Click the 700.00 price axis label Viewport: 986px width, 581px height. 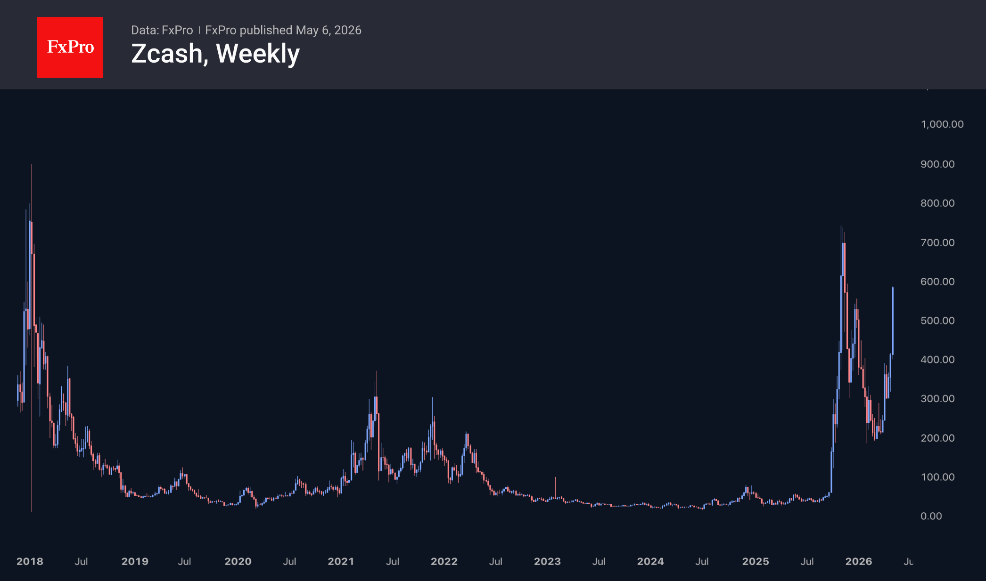tap(937, 242)
